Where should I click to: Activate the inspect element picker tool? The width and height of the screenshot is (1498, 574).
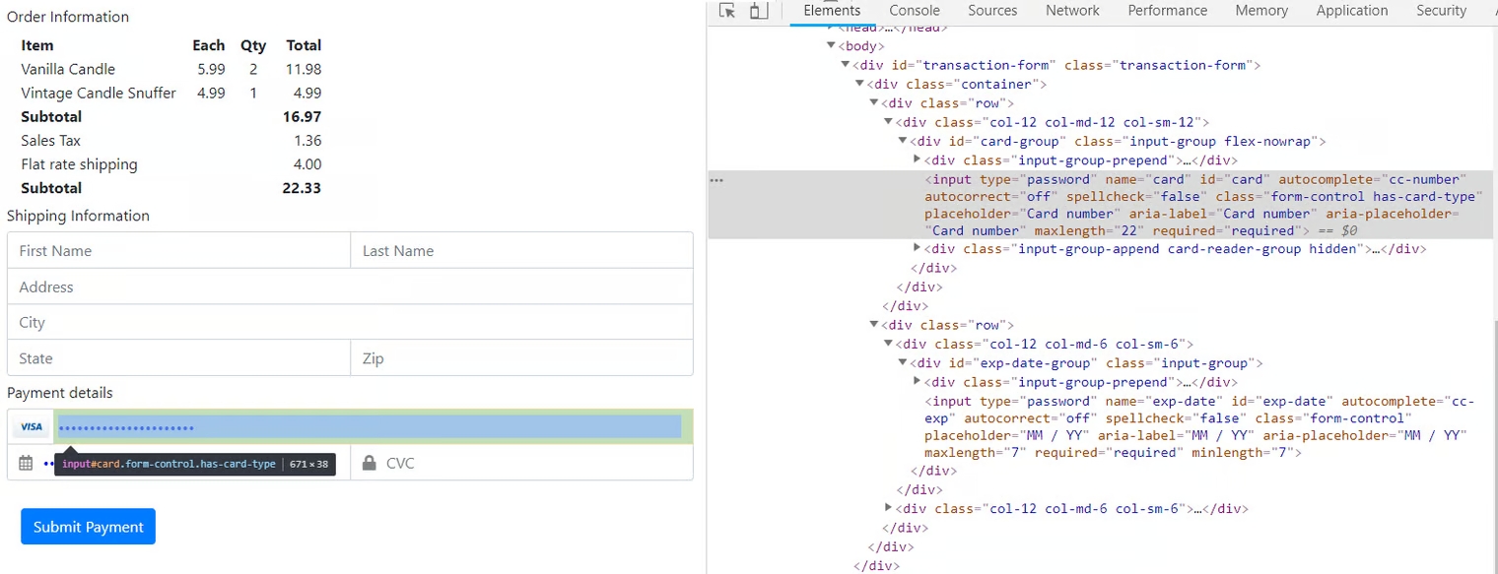727,11
